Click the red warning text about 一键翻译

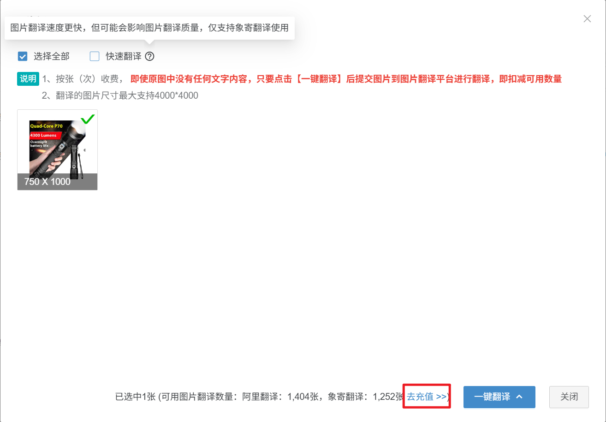click(x=346, y=79)
